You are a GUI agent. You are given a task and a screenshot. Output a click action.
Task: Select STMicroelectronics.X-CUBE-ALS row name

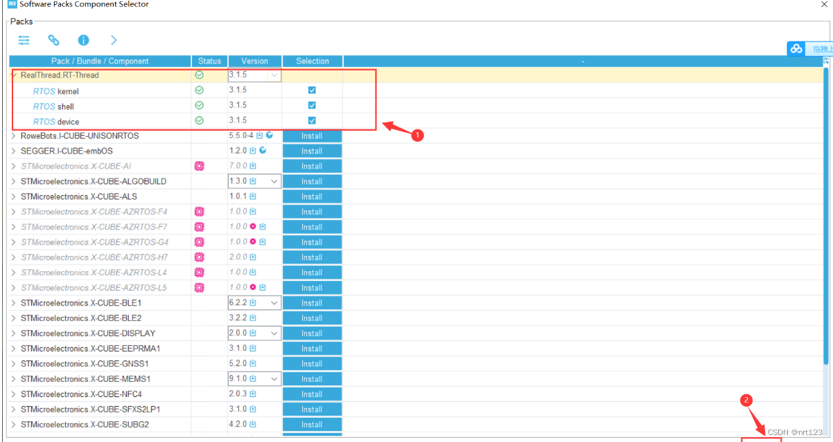79,196
